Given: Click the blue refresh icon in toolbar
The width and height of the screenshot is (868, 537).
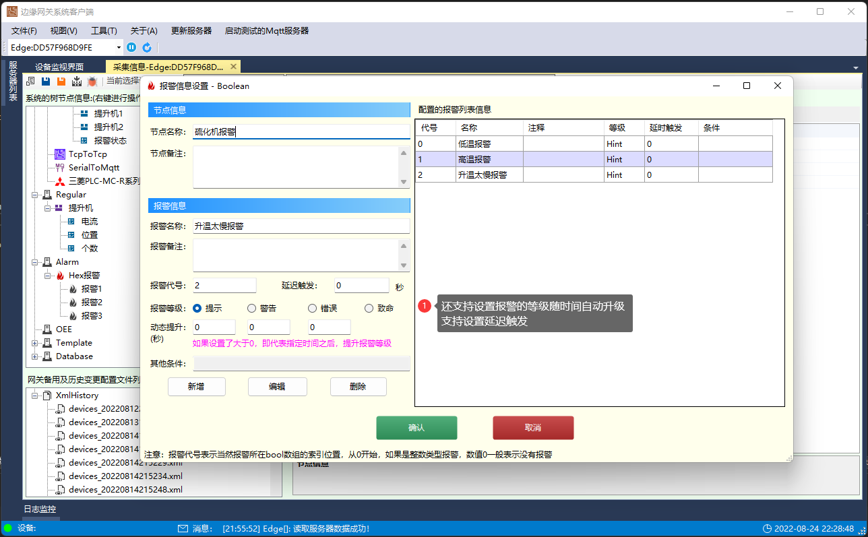Looking at the screenshot, I should click(x=146, y=47).
